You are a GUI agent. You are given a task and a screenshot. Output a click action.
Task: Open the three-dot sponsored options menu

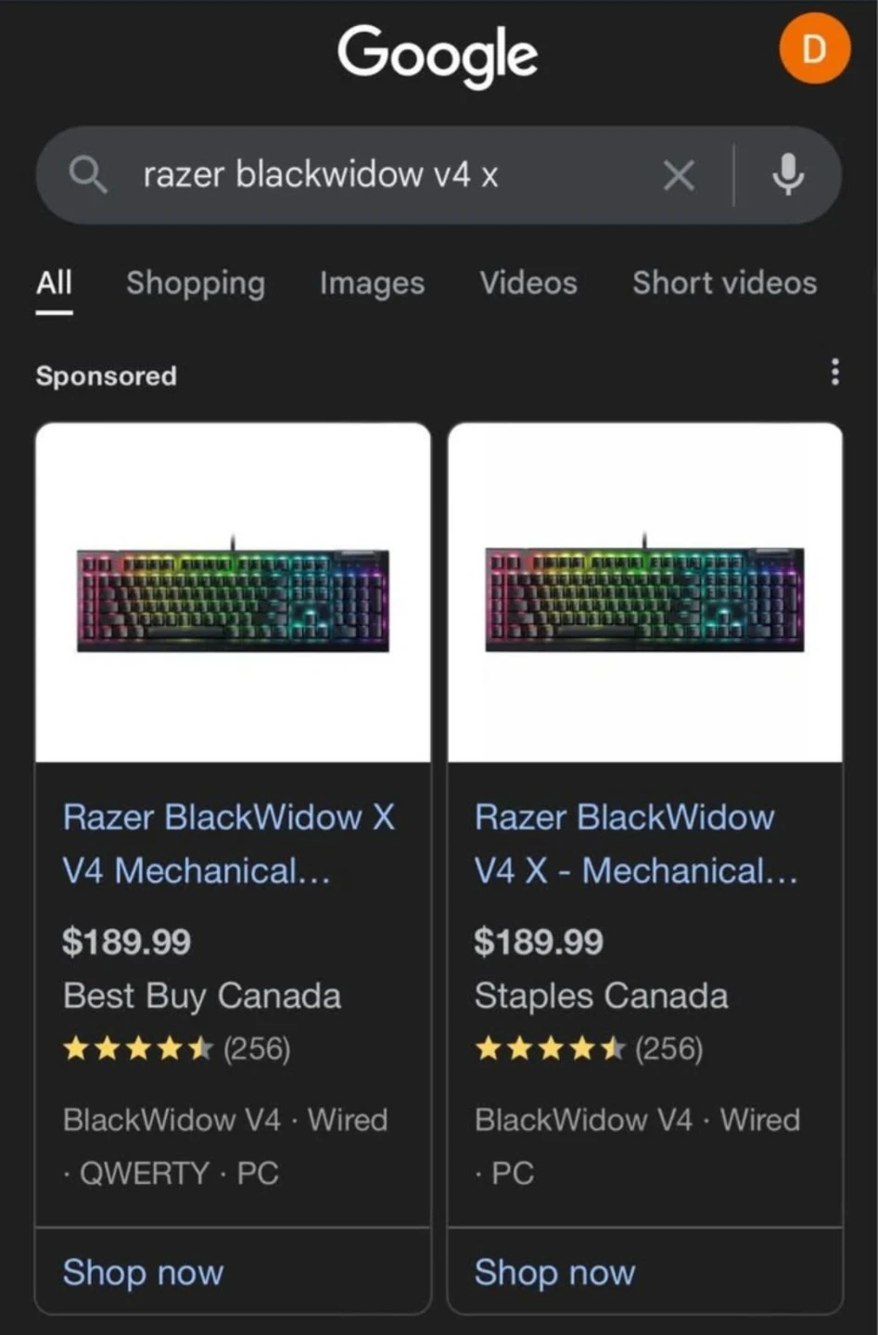coord(835,372)
